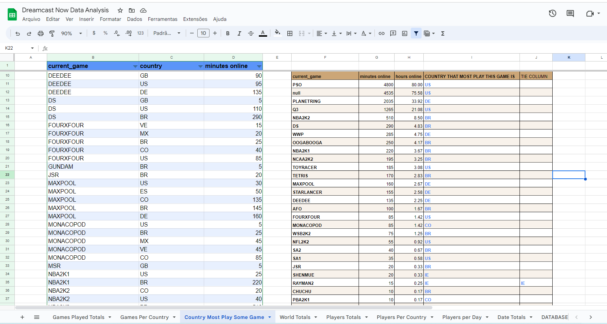Open comments panel icon
Viewport: 607px width, 324px height.
570,13
